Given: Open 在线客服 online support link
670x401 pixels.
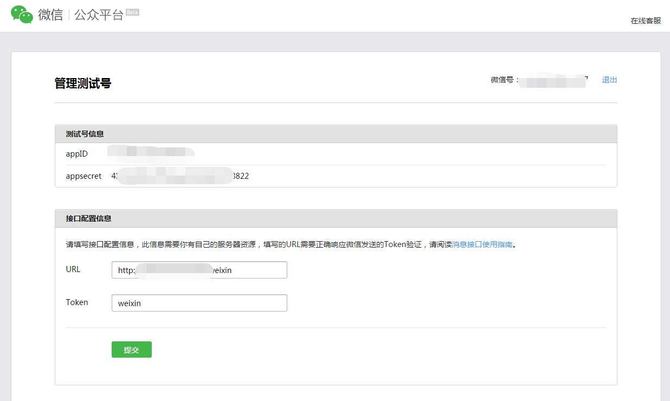Looking at the screenshot, I should pos(646,21).
